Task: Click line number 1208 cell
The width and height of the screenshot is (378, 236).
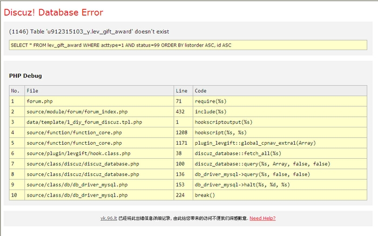Action: (x=184, y=133)
